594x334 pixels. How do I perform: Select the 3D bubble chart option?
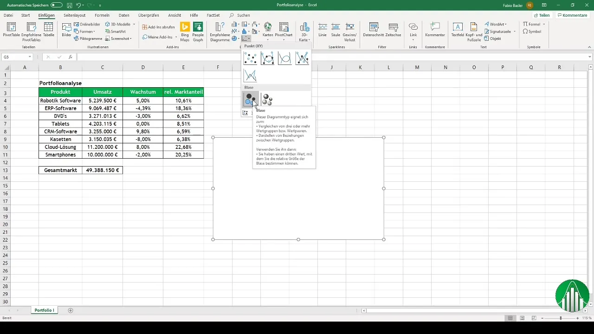(267, 99)
